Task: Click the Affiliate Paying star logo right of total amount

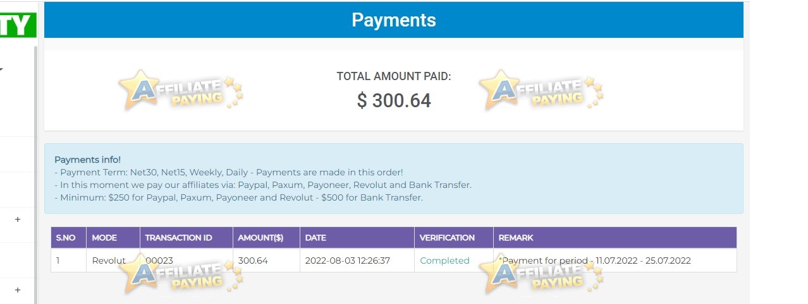Action: (x=541, y=90)
